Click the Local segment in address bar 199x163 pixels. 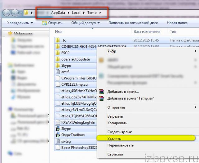tap(76, 13)
